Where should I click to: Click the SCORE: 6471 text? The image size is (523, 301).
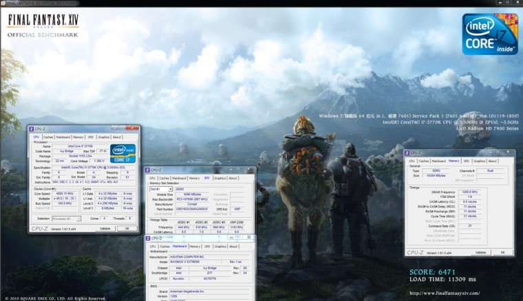432,272
